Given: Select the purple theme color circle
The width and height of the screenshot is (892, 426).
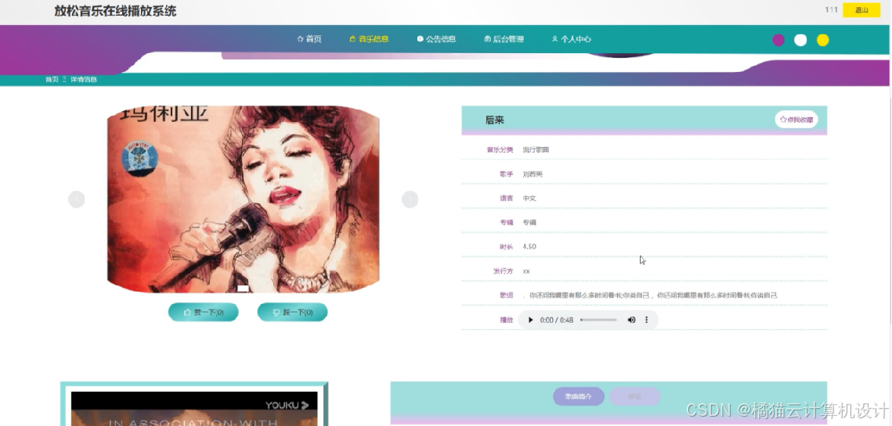Looking at the screenshot, I should [778, 41].
